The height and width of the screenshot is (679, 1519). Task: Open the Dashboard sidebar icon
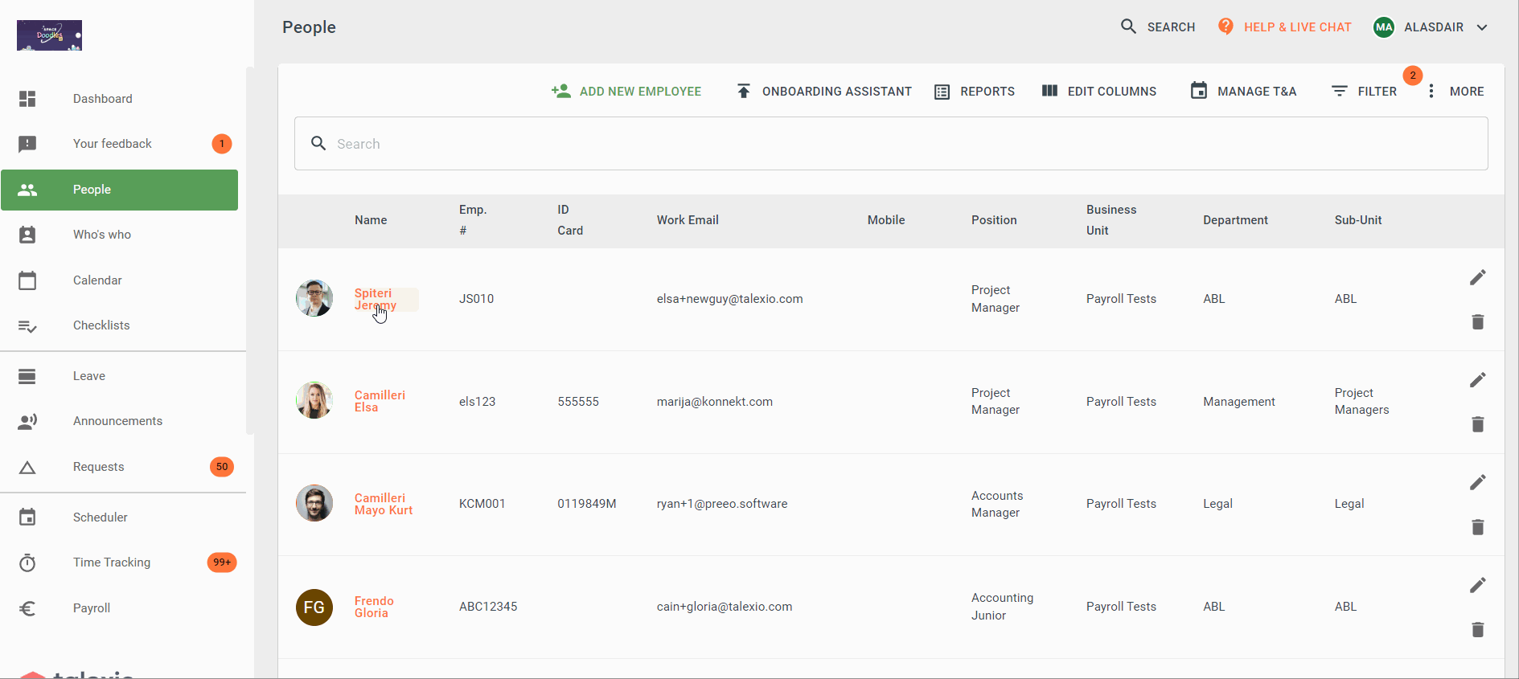click(x=27, y=99)
